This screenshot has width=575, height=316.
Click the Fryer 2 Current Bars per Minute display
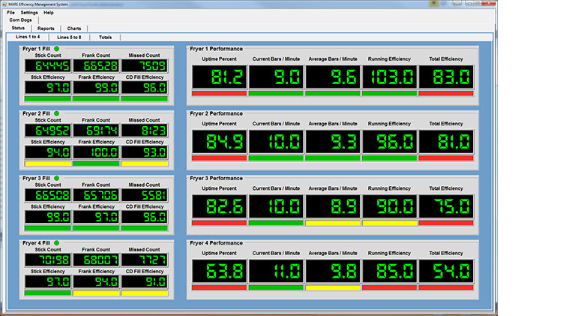[276, 141]
